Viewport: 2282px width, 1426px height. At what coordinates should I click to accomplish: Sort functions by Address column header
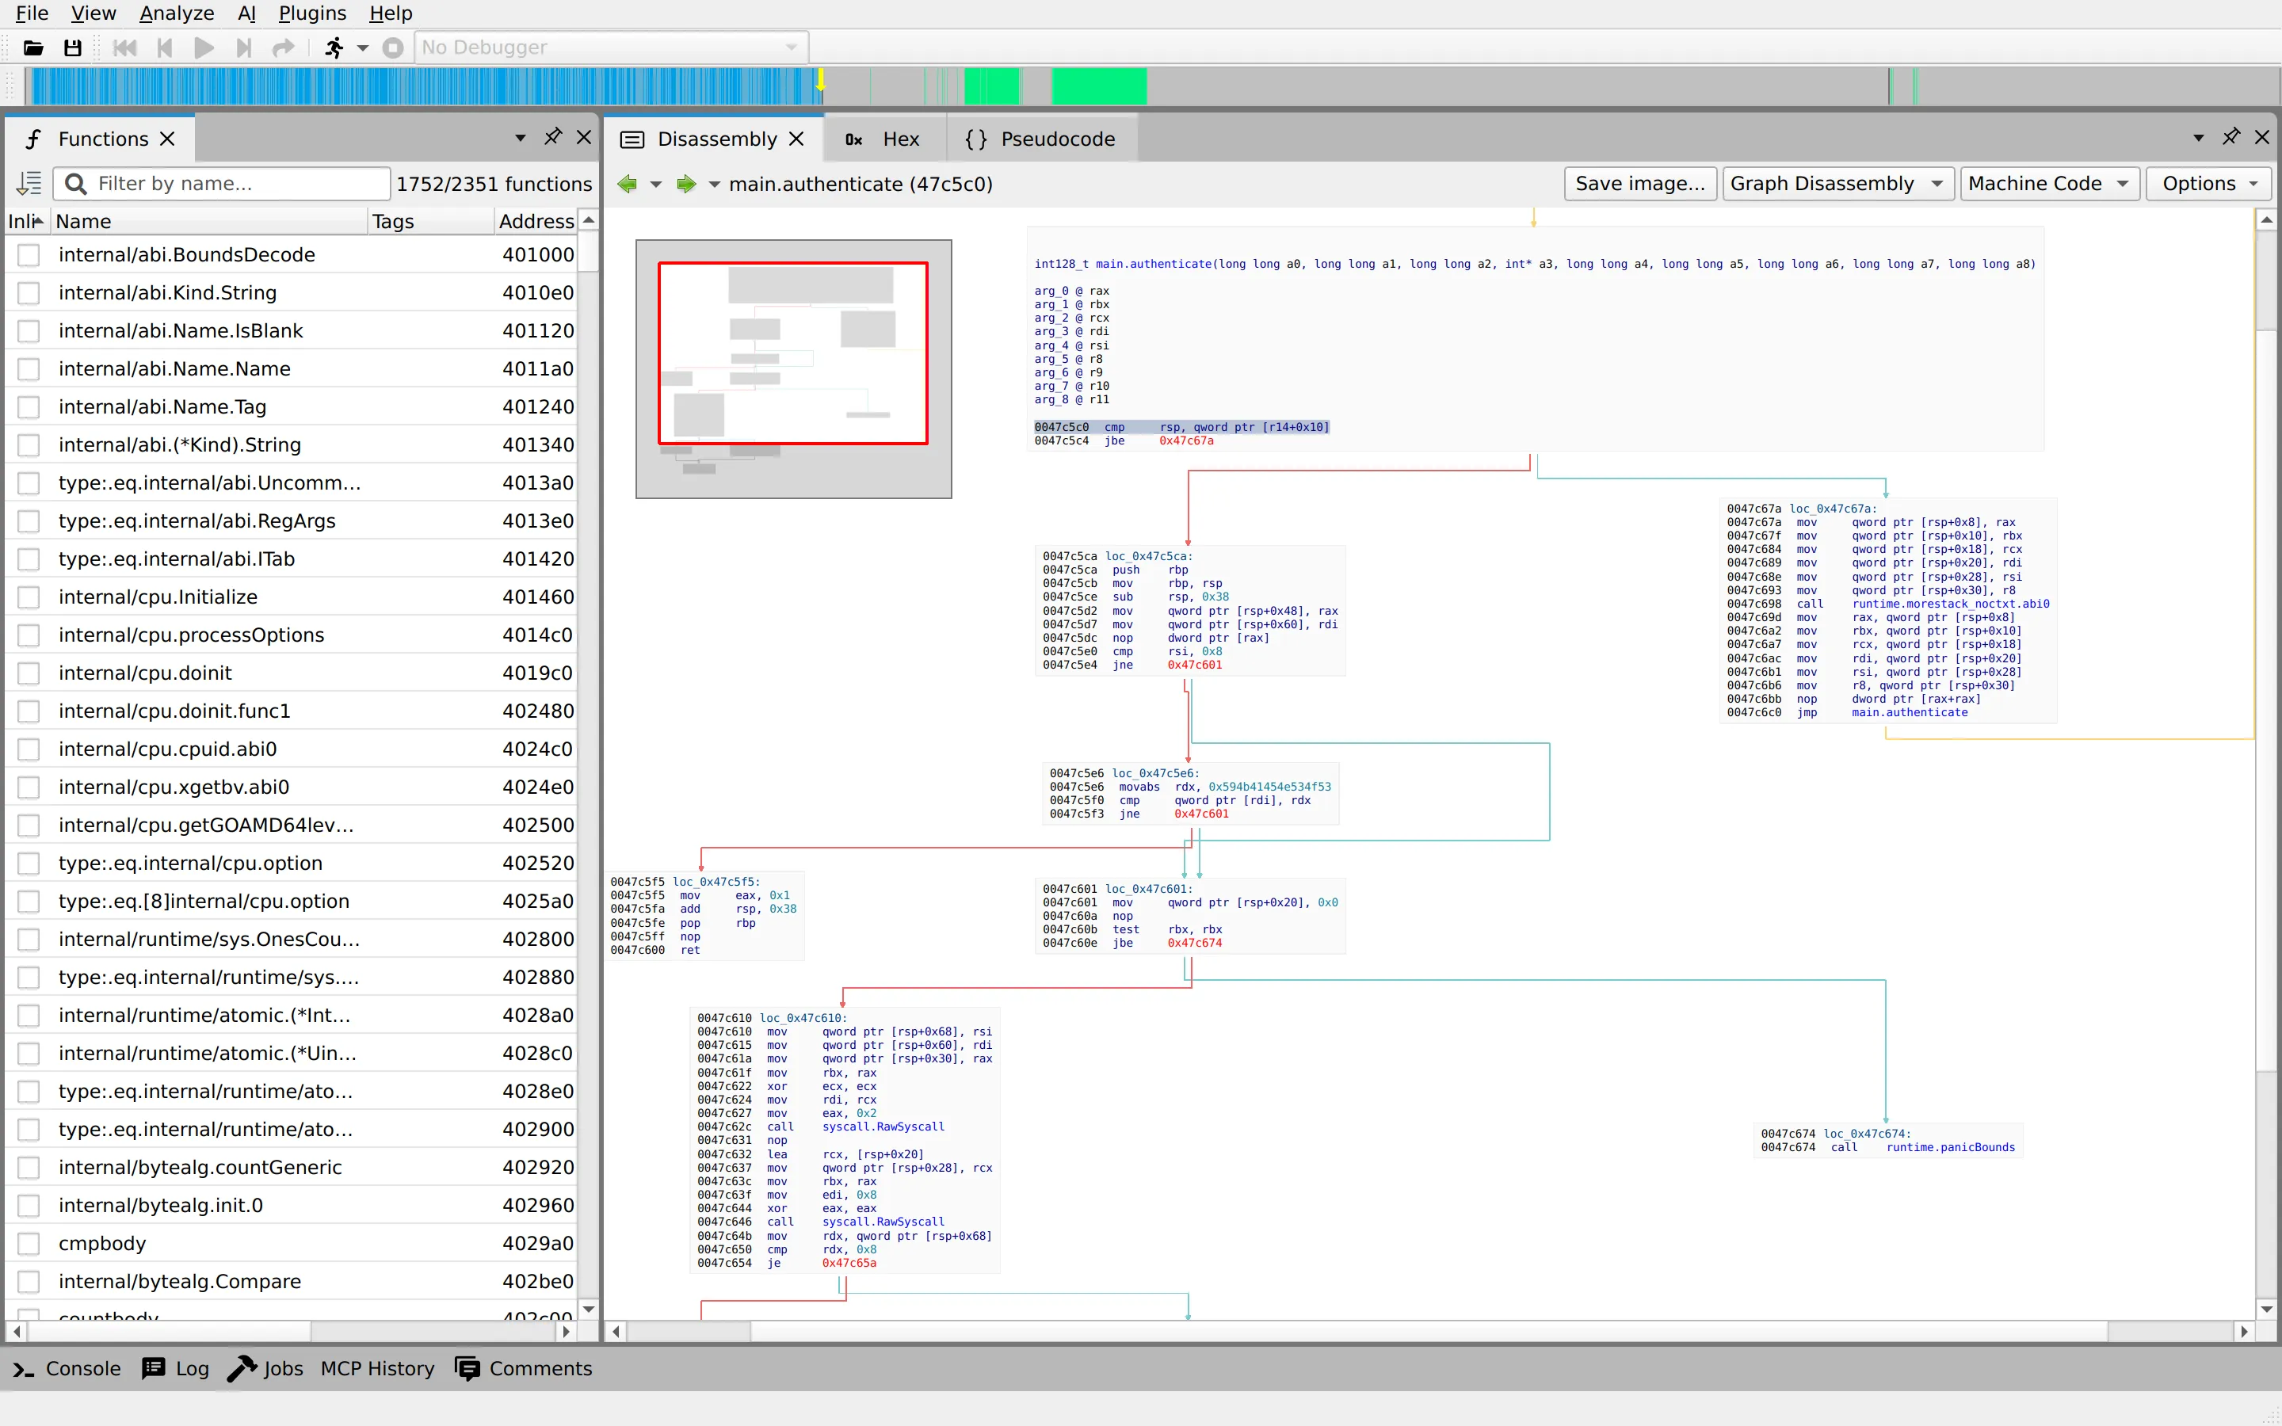536,221
